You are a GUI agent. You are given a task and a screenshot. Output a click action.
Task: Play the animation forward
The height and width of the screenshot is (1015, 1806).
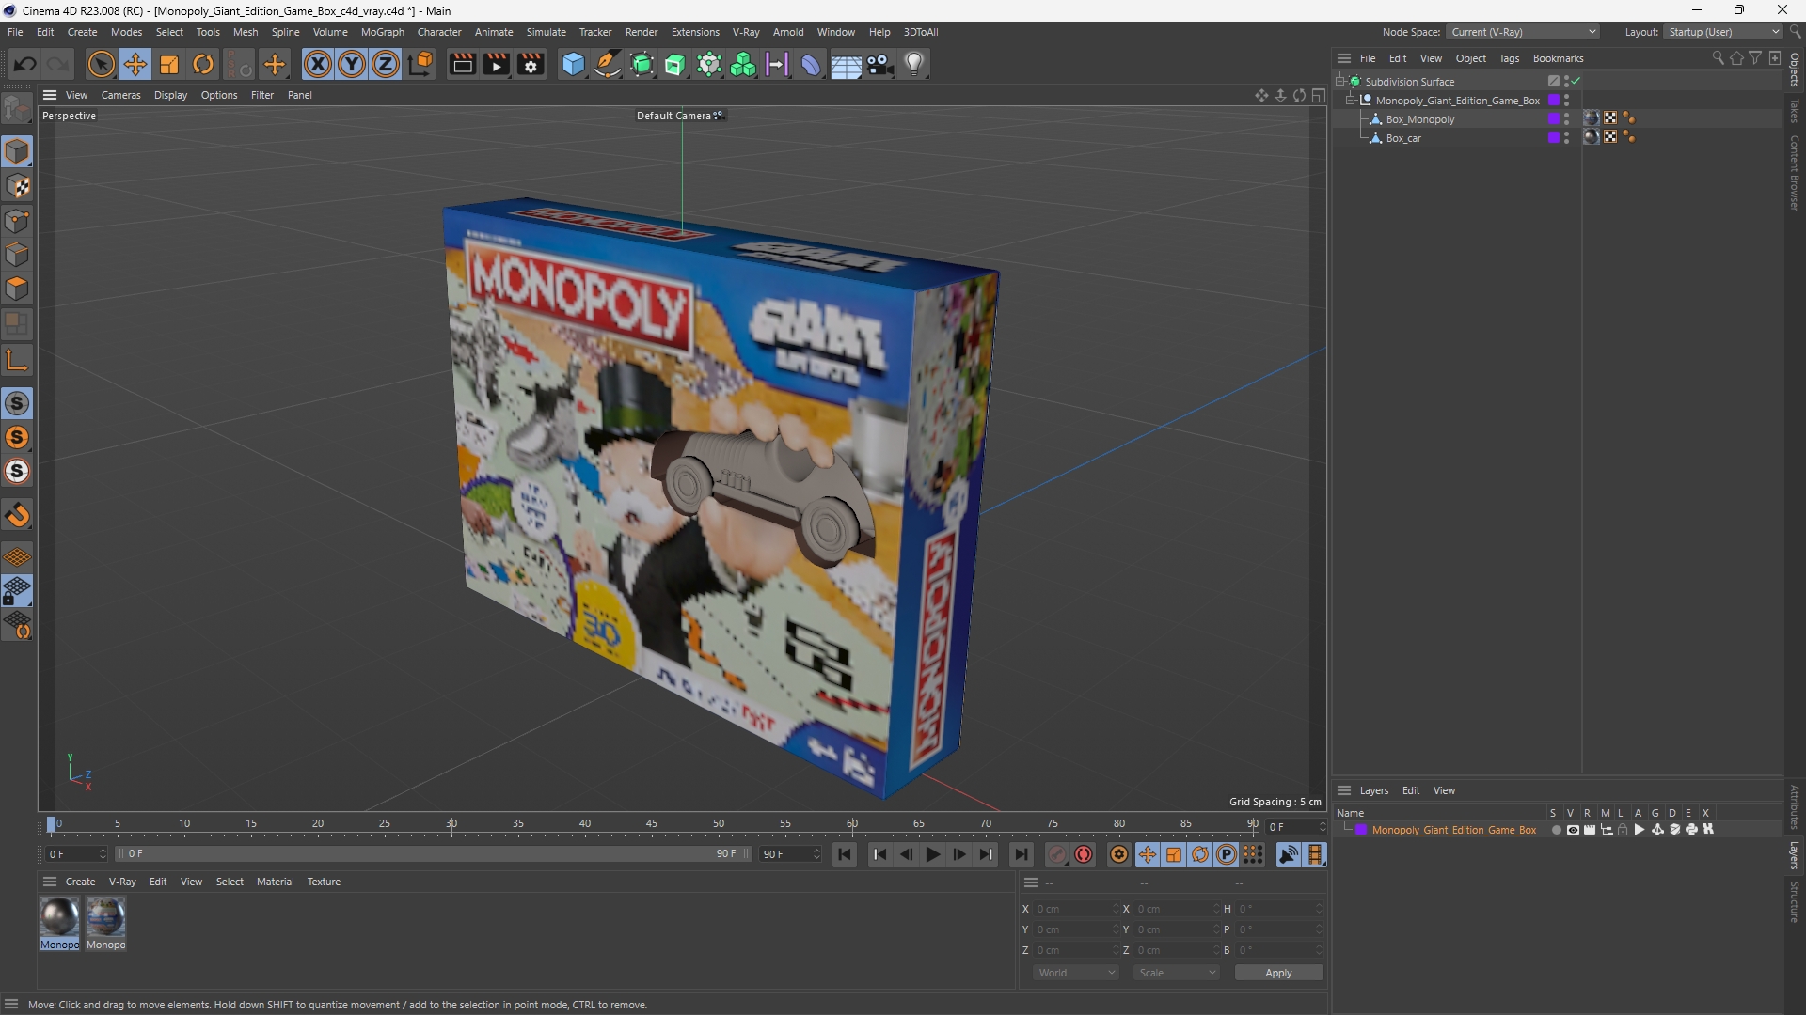point(932,854)
